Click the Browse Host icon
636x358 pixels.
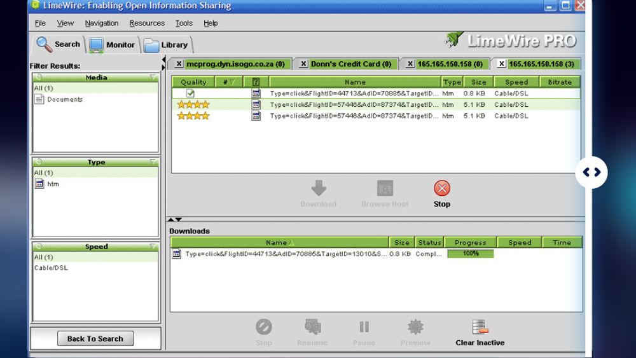(385, 188)
